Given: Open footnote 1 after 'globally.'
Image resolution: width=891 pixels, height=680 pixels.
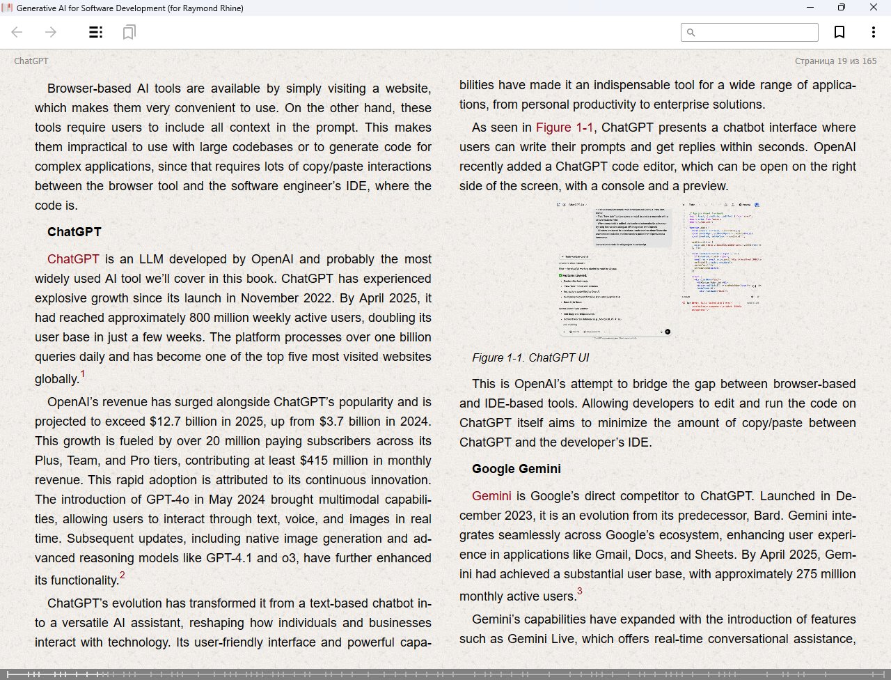Looking at the screenshot, I should point(83,374).
